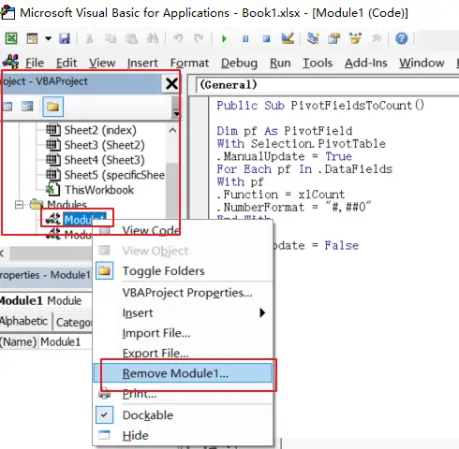Click the Find binoculars toolbar icon
The width and height of the screenshot is (459, 449).
[153, 38]
